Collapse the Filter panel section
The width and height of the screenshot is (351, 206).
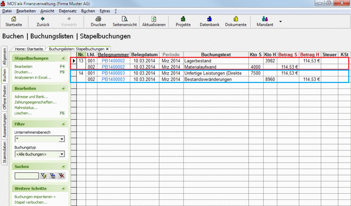tap(63, 124)
